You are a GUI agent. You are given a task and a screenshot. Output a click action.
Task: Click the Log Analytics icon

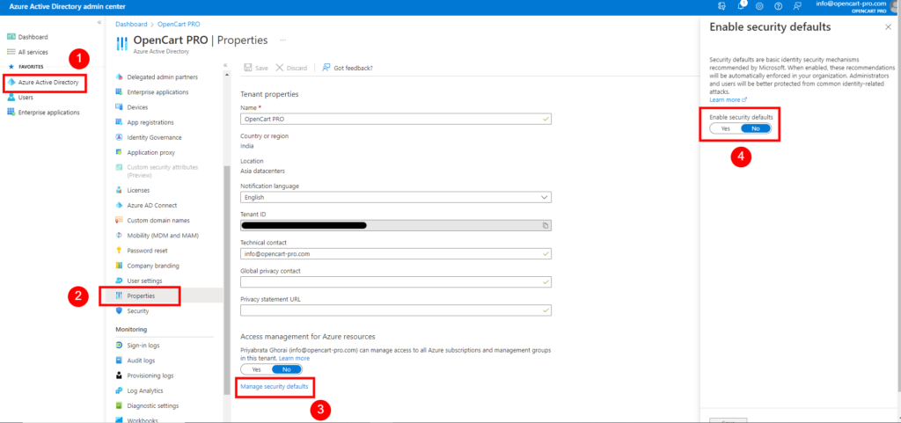120,390
